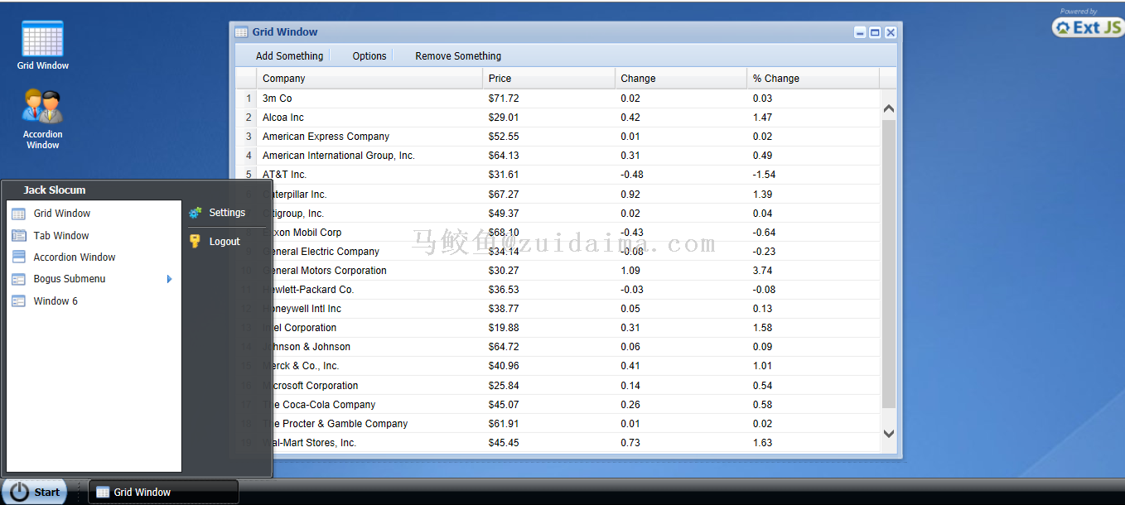The height and width of the screenshot is (505, 1125).
Task: Click the price $19.88 cell
Action: (548, 328)
